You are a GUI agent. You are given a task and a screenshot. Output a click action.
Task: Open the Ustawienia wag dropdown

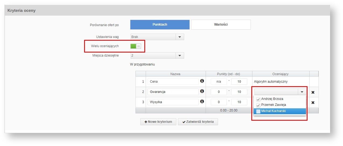[180, 37]
